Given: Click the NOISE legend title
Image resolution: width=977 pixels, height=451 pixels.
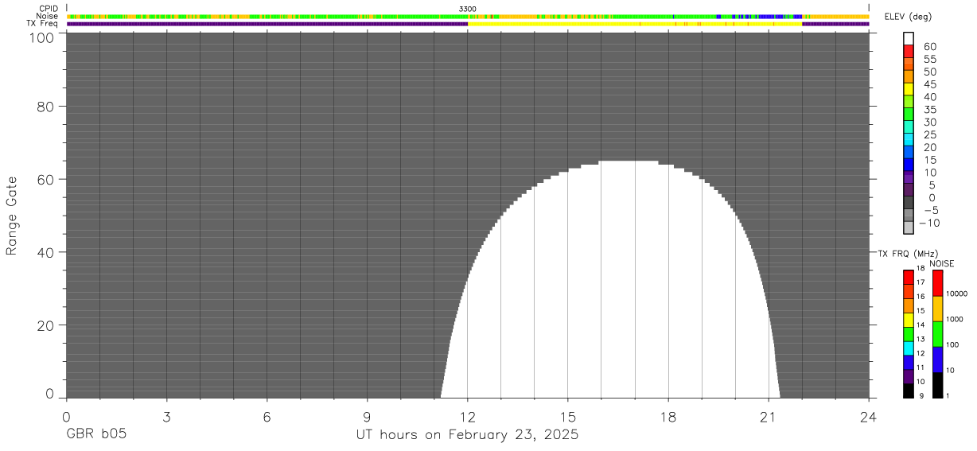Looking at the screenshot, I should pyautogui.click(x=942, y=263).
